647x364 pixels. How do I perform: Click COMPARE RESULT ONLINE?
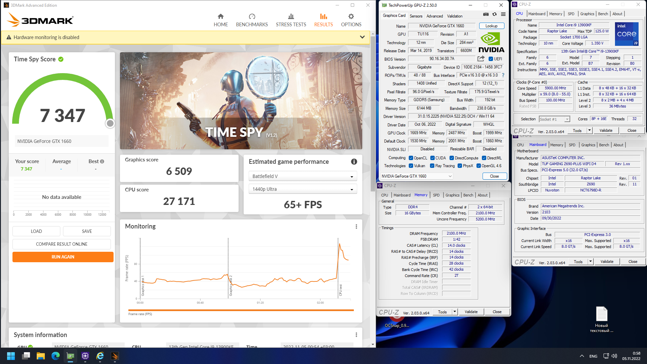coord(62,244)
